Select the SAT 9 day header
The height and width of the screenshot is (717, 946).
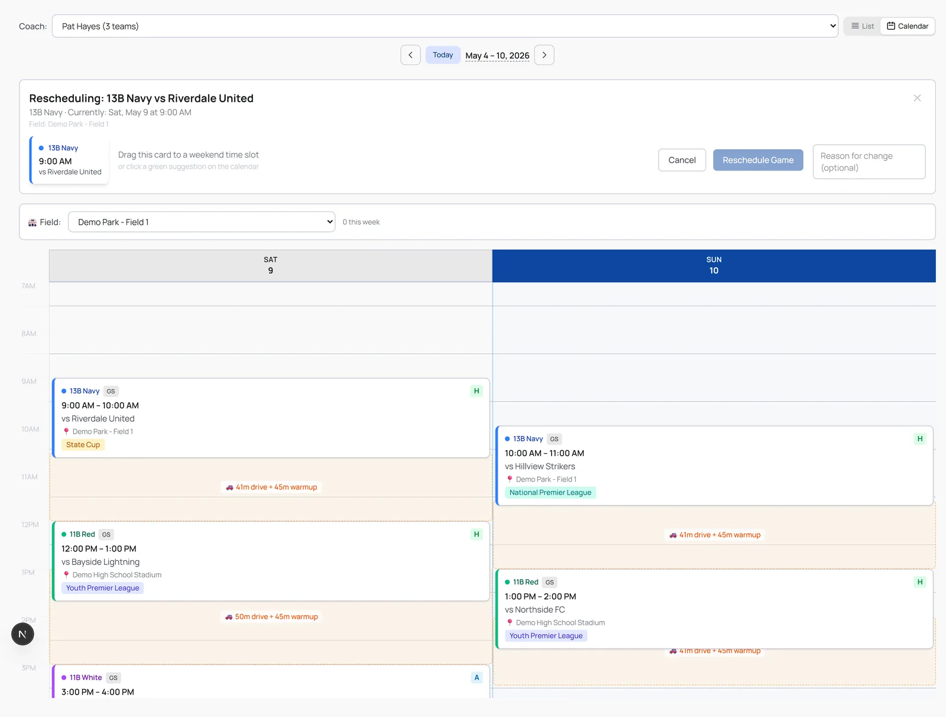point(271,266)
